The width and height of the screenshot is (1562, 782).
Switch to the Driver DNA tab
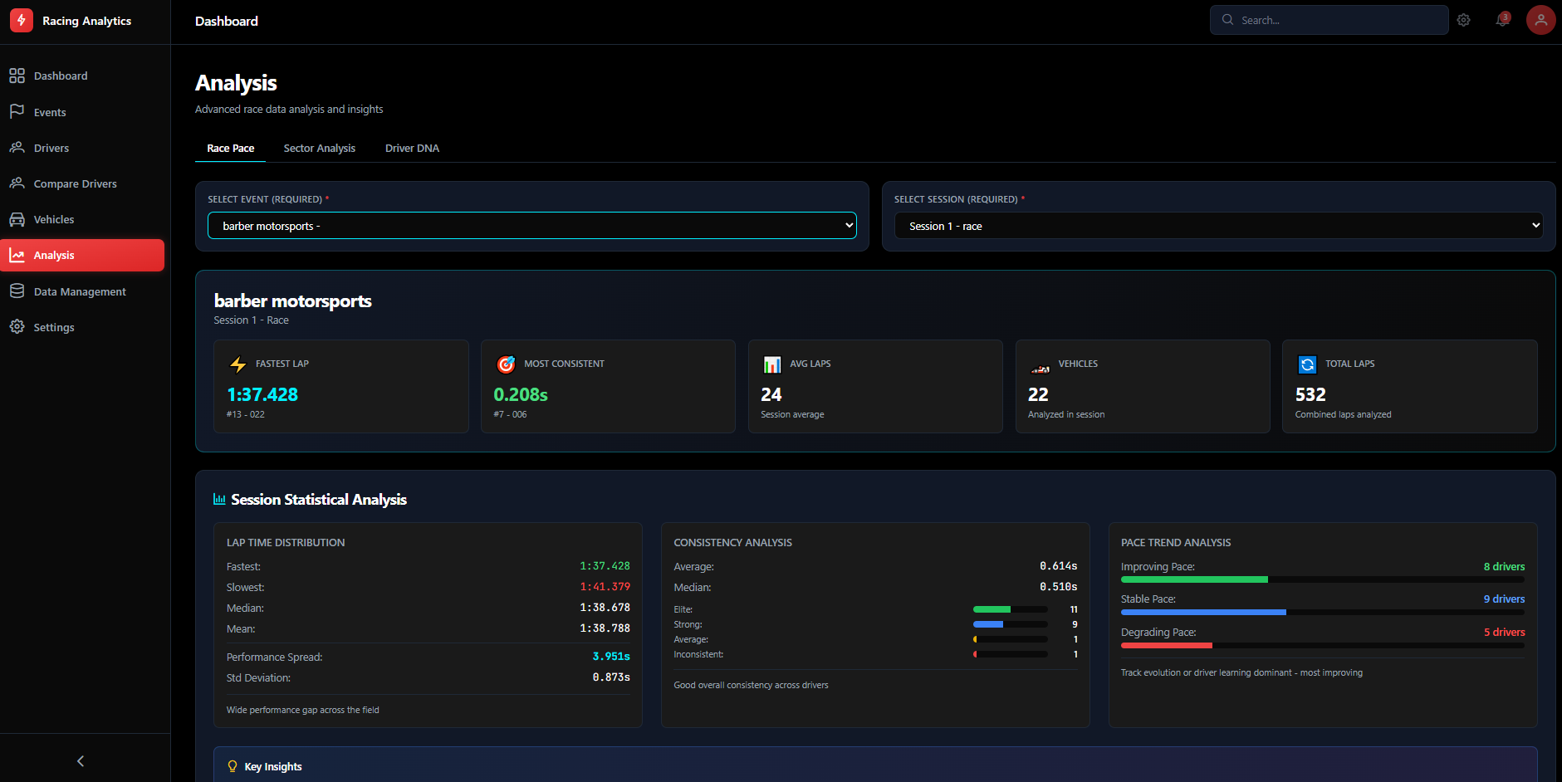(x=412, y=149)
